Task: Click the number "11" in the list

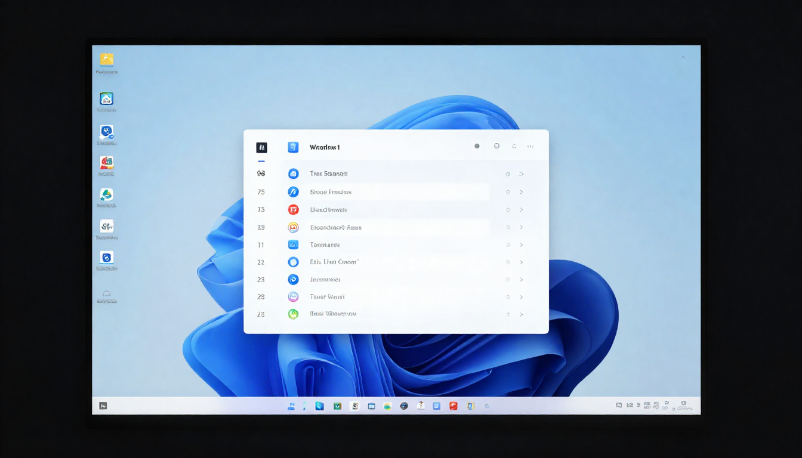Action: (x=261, y=245)
